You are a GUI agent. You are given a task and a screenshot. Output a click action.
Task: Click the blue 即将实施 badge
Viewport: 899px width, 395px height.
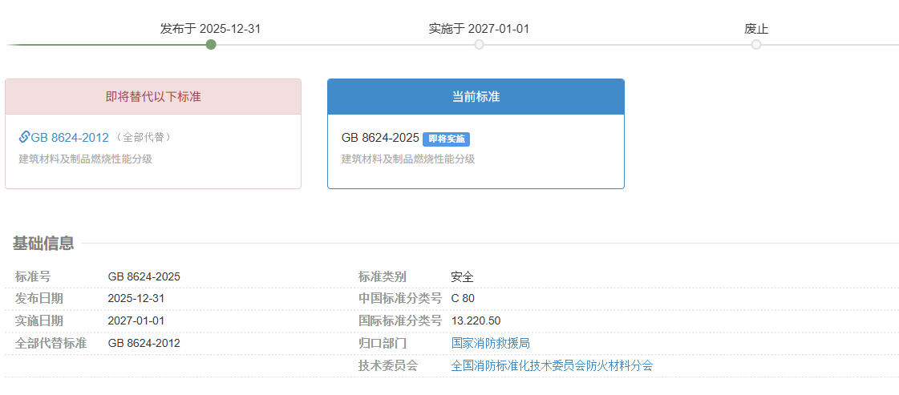(x=446, y=139)
